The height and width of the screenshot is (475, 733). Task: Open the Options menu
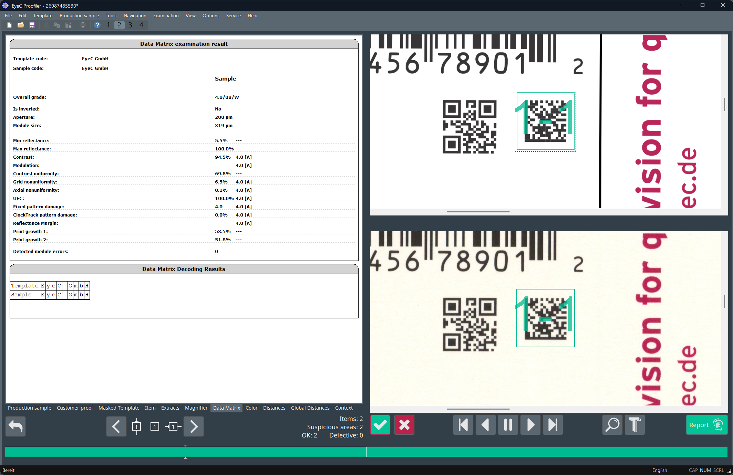click(x=211, y=15)
